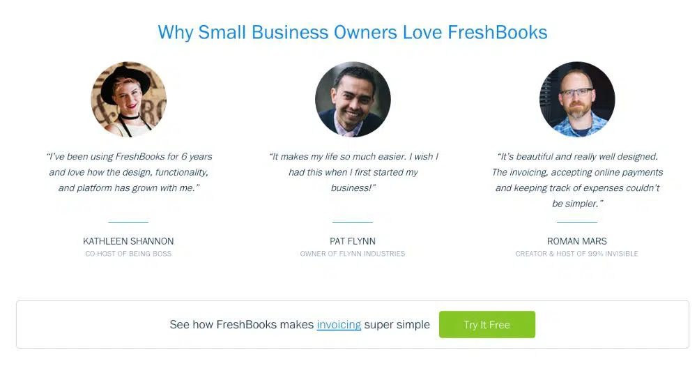Image resolution: width=697 pixels, height=366 pixels.
Task: Click 'Co-host of Being Boss' subtitle
Action: [128, 254]
